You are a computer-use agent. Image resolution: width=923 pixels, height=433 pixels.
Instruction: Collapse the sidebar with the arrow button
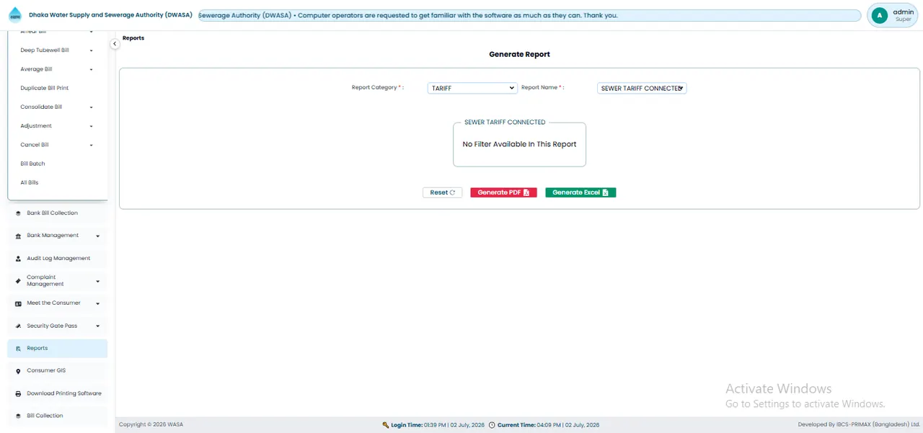115,44
